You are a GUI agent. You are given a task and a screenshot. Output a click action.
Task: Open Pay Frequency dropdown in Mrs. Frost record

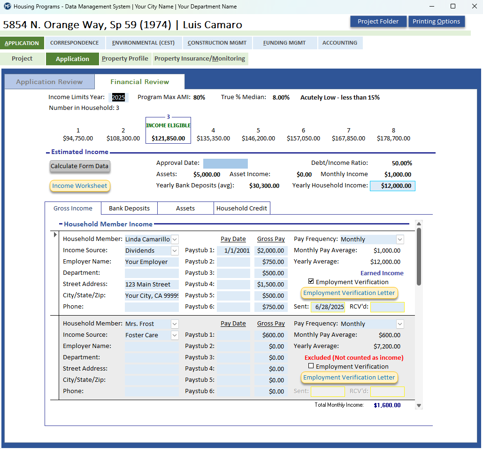[400, 324]
